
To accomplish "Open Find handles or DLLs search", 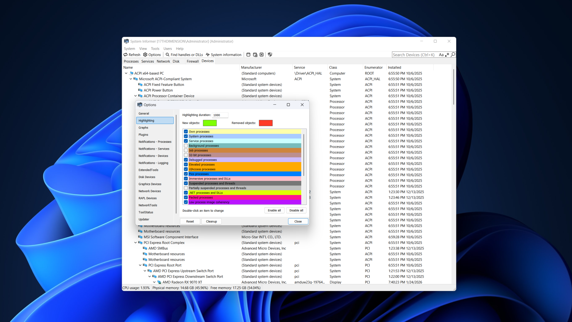I will pyautogui.click(x=184, y=55).
